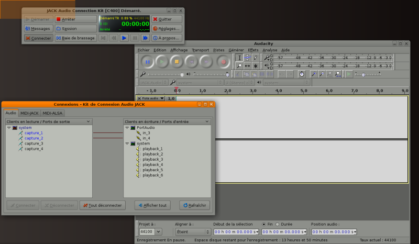Toggle the Connecter button in JACK Control

[x=38, y=38]
